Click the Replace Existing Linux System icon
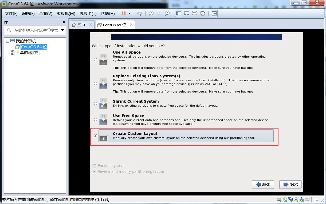Viewport: 326px width, 204px height. point(104,84)
